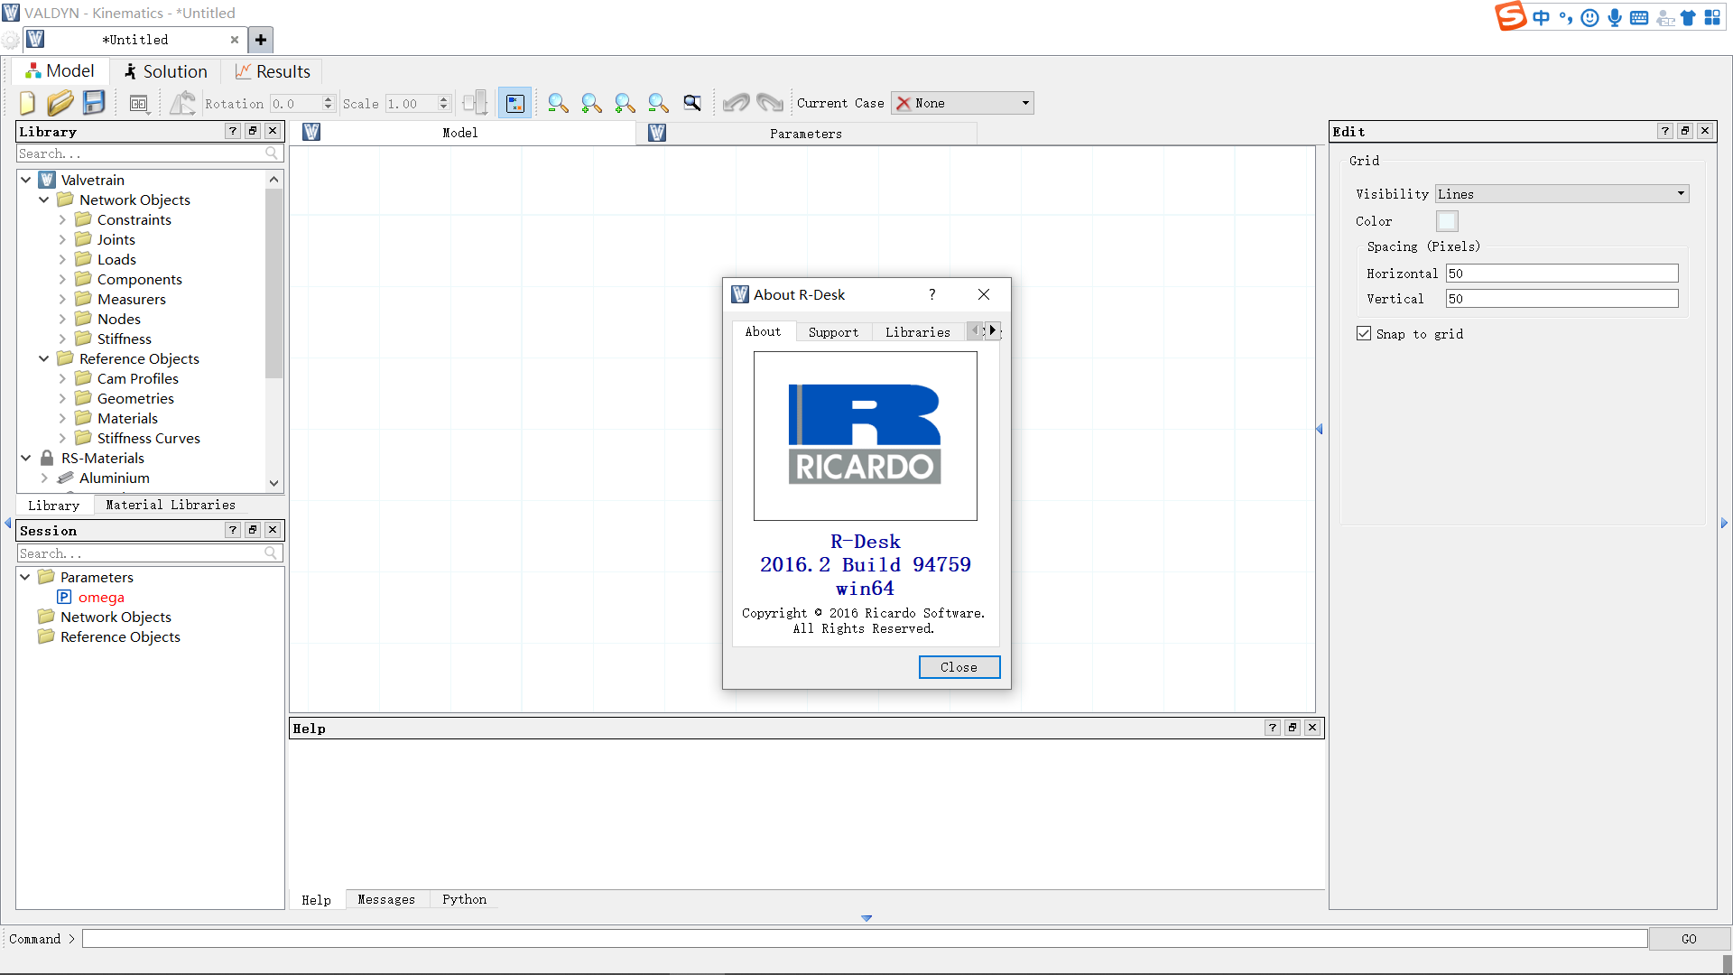Screen dimensions: 1733x975
Task: Expand the Aluminium material node
Action: 44,478
